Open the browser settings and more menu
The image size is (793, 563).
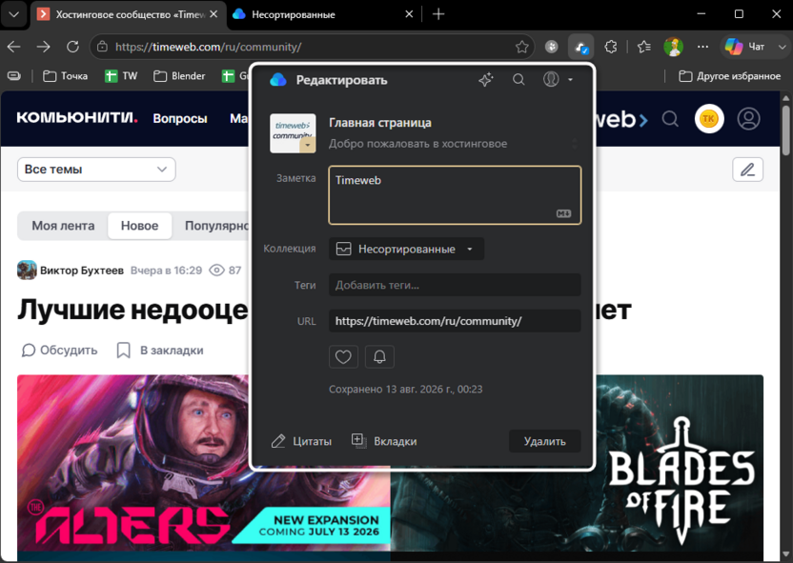(702, 47)
